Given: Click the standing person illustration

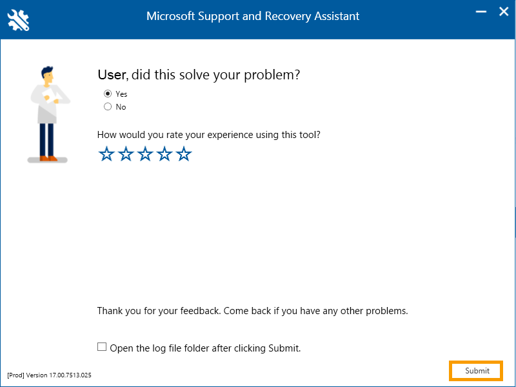Looking at the screenshot, I should [x=49, y=115].
